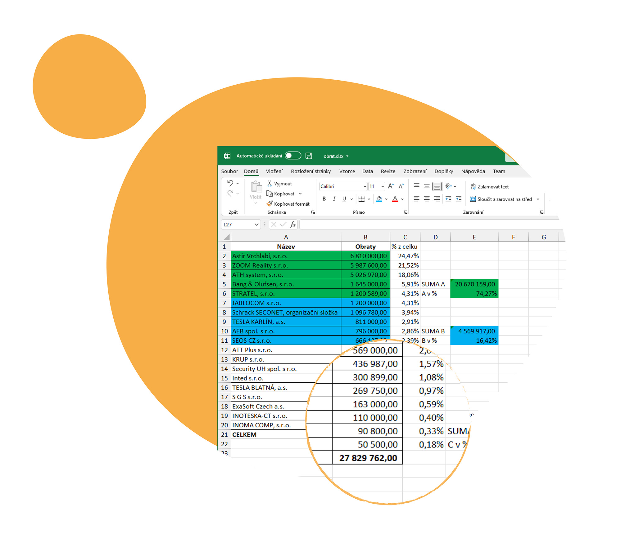621x534 pixels.
Task: Toggle italic formatting
Action: [x=334, y=199]
